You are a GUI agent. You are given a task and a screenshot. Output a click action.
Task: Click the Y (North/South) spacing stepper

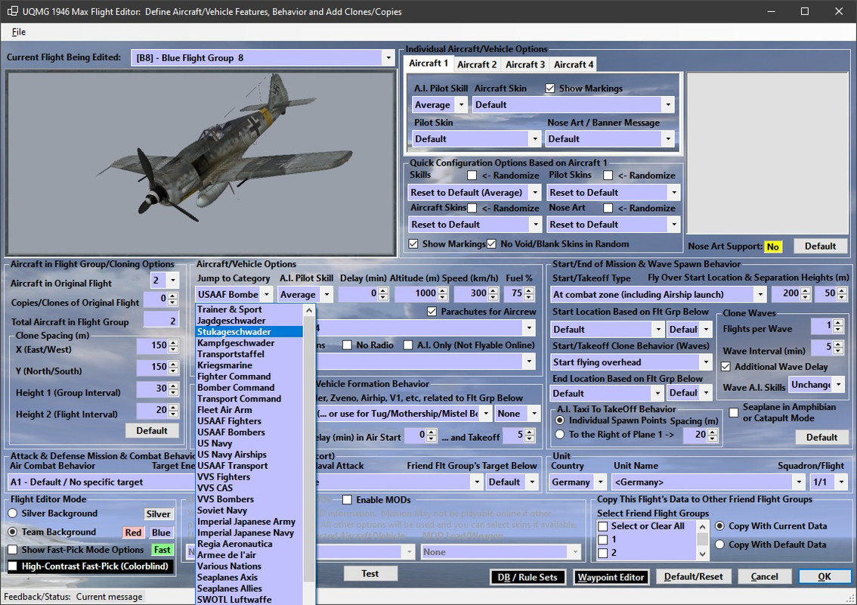173,367
